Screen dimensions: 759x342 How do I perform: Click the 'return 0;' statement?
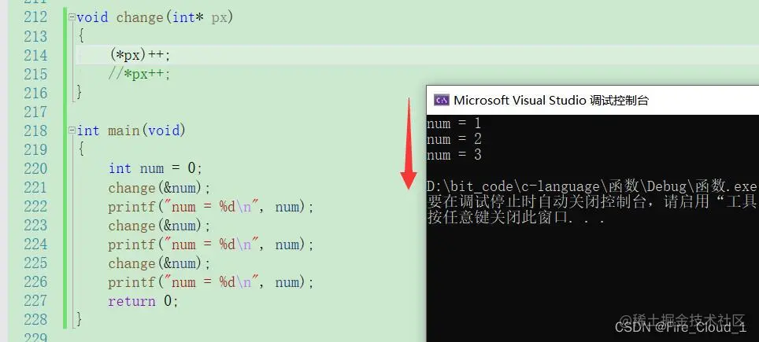tap(143, 301)
